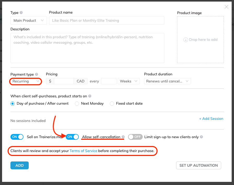Click the blue ADD button
The image size is (234, 185).
point(20,165)
